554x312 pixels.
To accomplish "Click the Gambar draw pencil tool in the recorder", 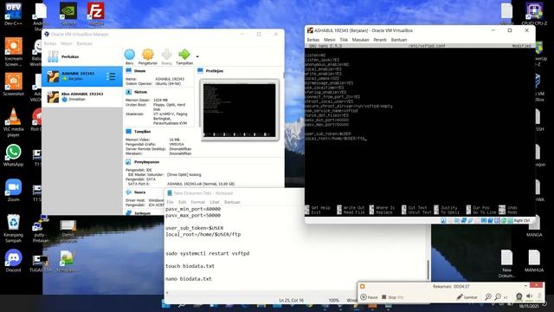I will pyautogui.click(x=467, y=297).
